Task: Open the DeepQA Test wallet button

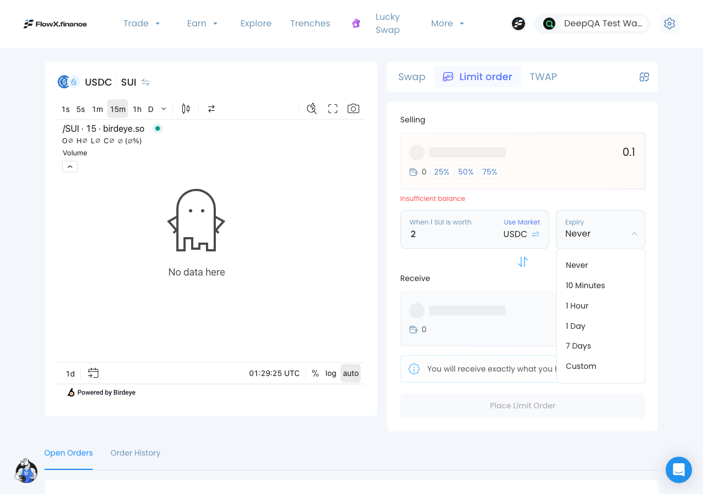Action: coord(592,24)
